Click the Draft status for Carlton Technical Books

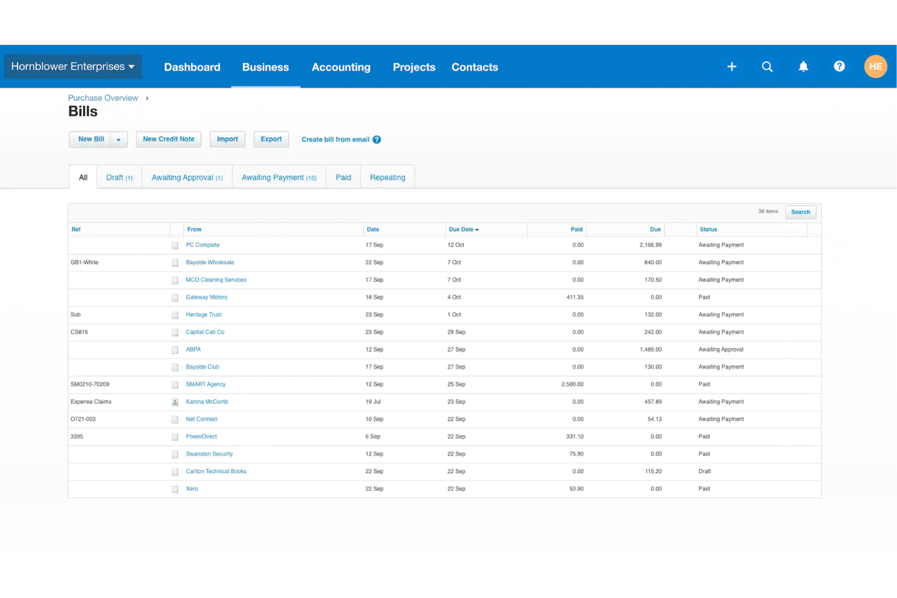pyautogui.click(x=704, y=471)
